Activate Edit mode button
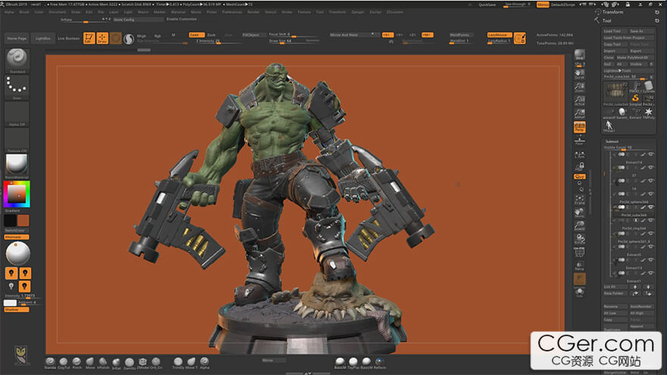 [x=89, y=39]
